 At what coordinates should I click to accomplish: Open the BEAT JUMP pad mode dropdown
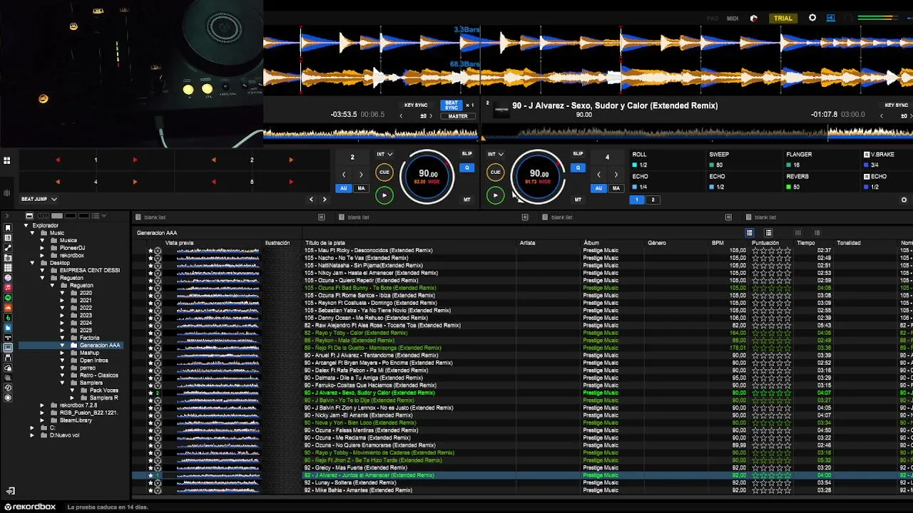click(39, 199)
